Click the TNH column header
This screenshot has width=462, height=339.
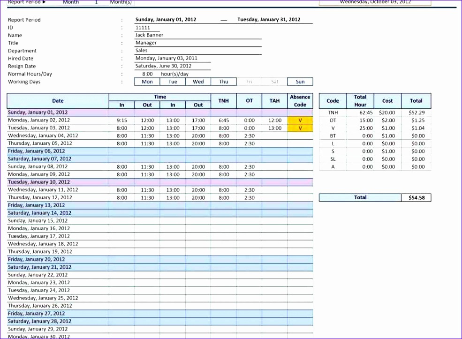224,101
